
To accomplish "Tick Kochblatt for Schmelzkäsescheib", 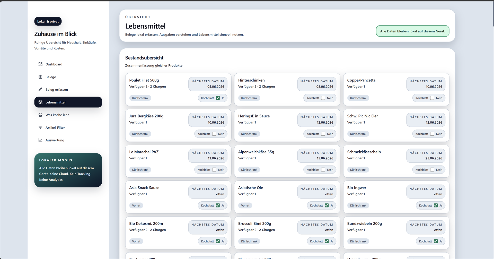I will pos(432,170).
